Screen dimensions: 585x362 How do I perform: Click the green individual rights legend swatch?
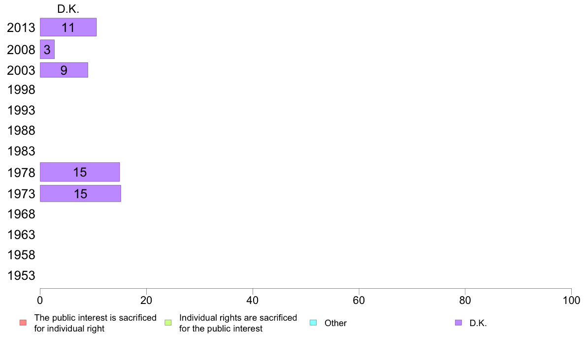coord(168,323)
